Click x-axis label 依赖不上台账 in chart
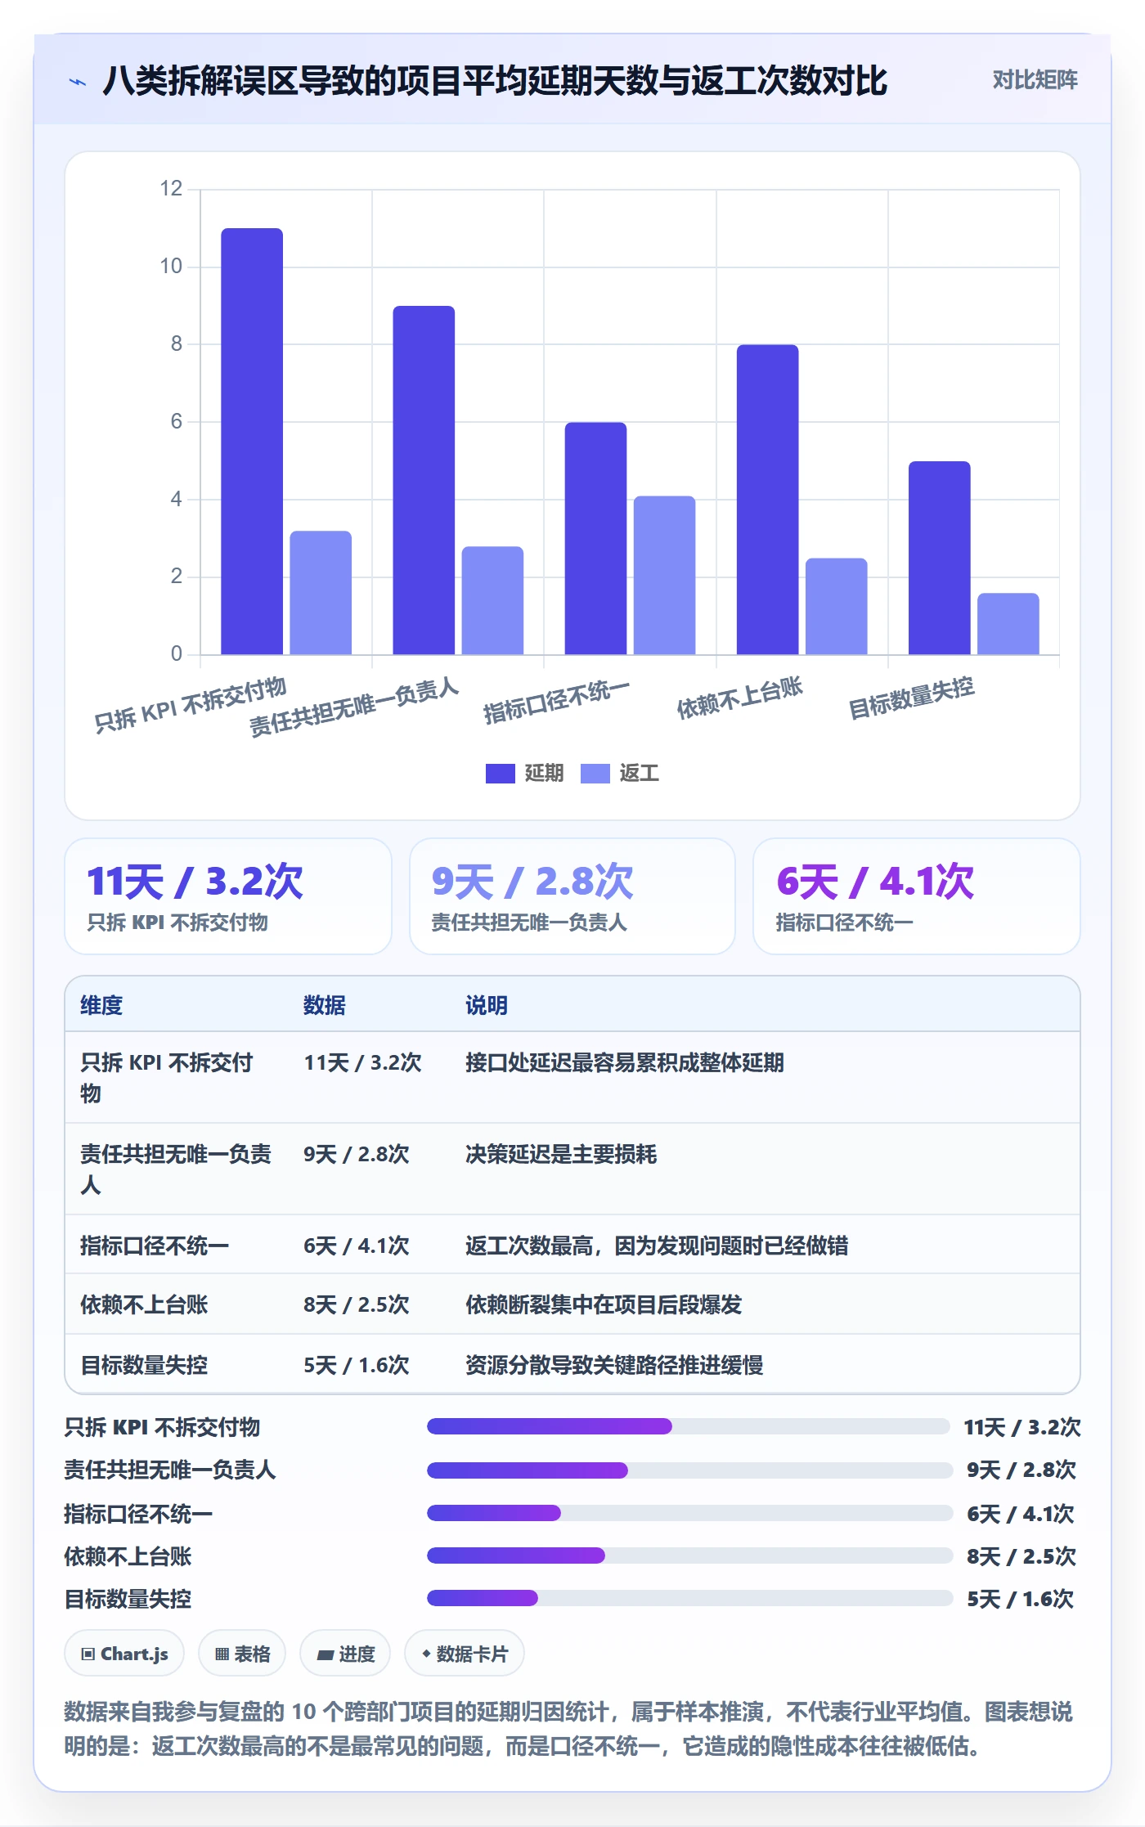Screen dimensions: 1145x1827 pos(739,698)
